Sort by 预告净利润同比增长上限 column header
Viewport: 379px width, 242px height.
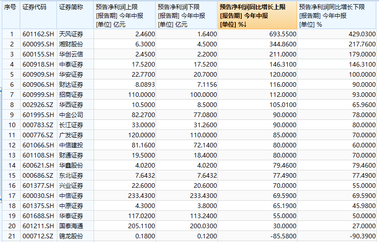click(x=257, y=15)
